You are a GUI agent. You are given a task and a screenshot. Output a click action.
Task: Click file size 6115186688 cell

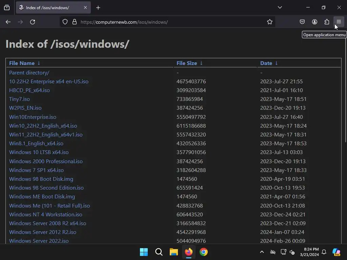(191, 126)
